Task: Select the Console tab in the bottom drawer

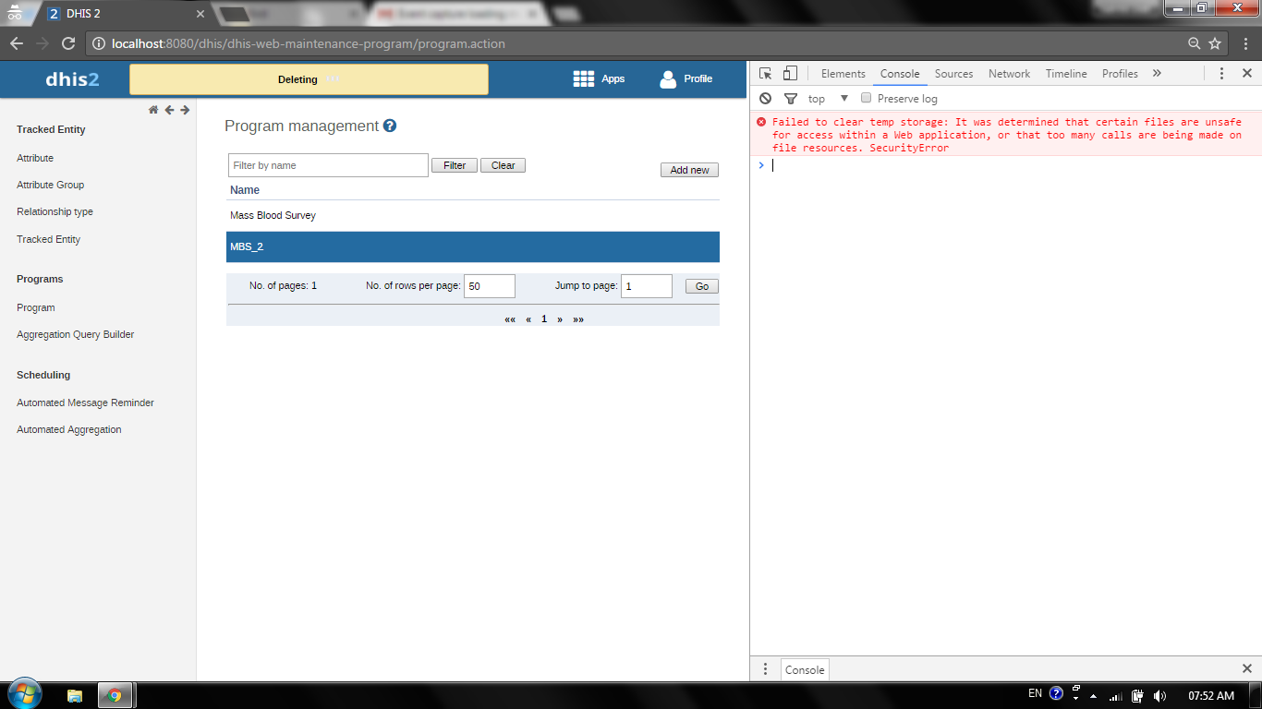Action: [805, 670]
